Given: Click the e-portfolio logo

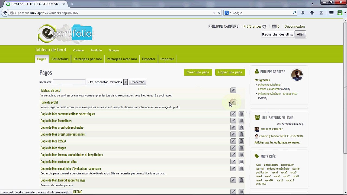Looking at the screenshot, I should click(65, 34).
